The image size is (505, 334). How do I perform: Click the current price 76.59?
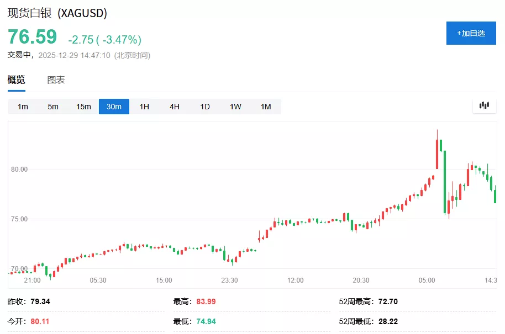(x=32, y=37)
